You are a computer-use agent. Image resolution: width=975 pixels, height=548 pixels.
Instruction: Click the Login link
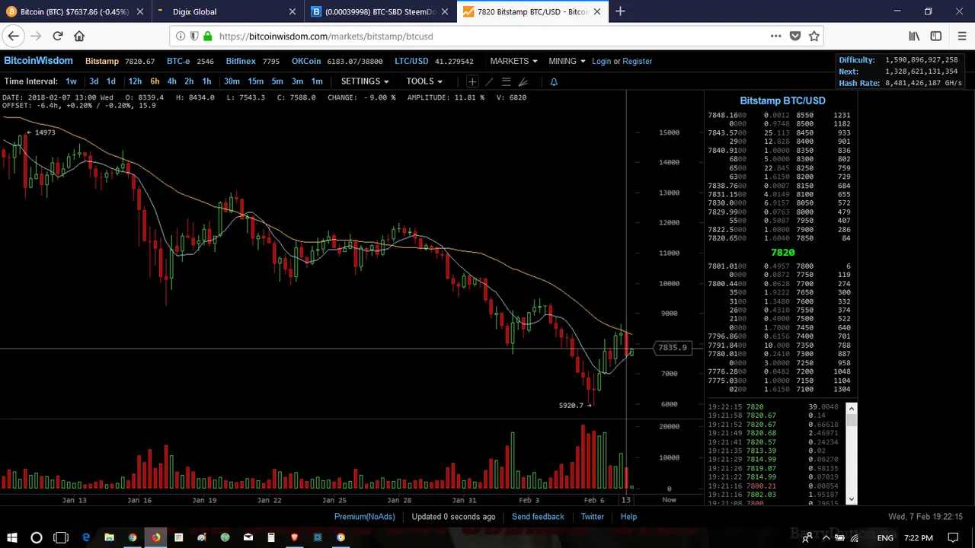coord(601,61)
